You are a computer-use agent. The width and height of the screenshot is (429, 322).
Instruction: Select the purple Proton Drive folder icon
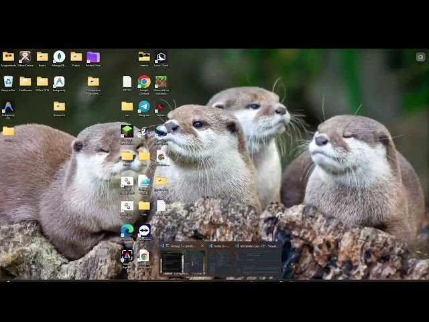93,57
